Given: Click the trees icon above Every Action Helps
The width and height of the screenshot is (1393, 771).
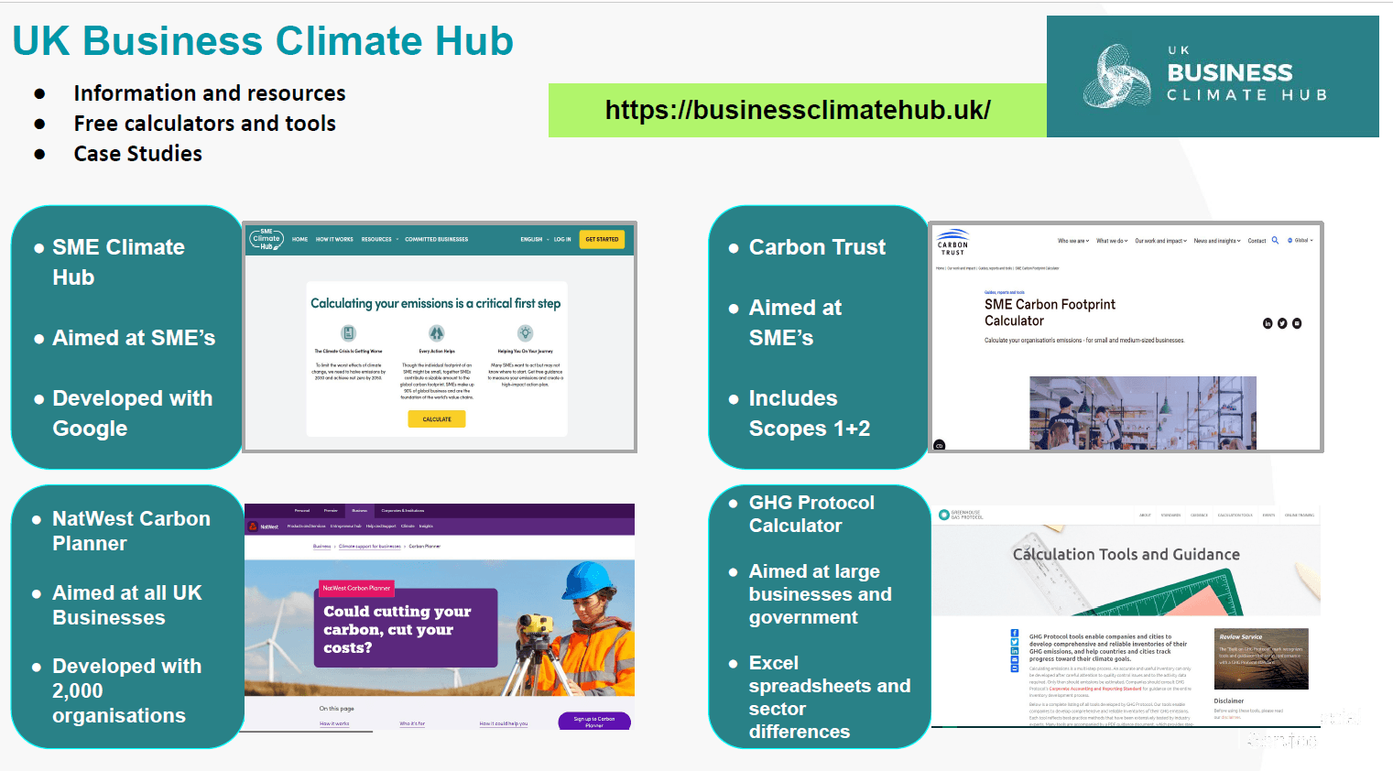Looking at the screenshot, I should pyautogui.click(x=437, y=332).
